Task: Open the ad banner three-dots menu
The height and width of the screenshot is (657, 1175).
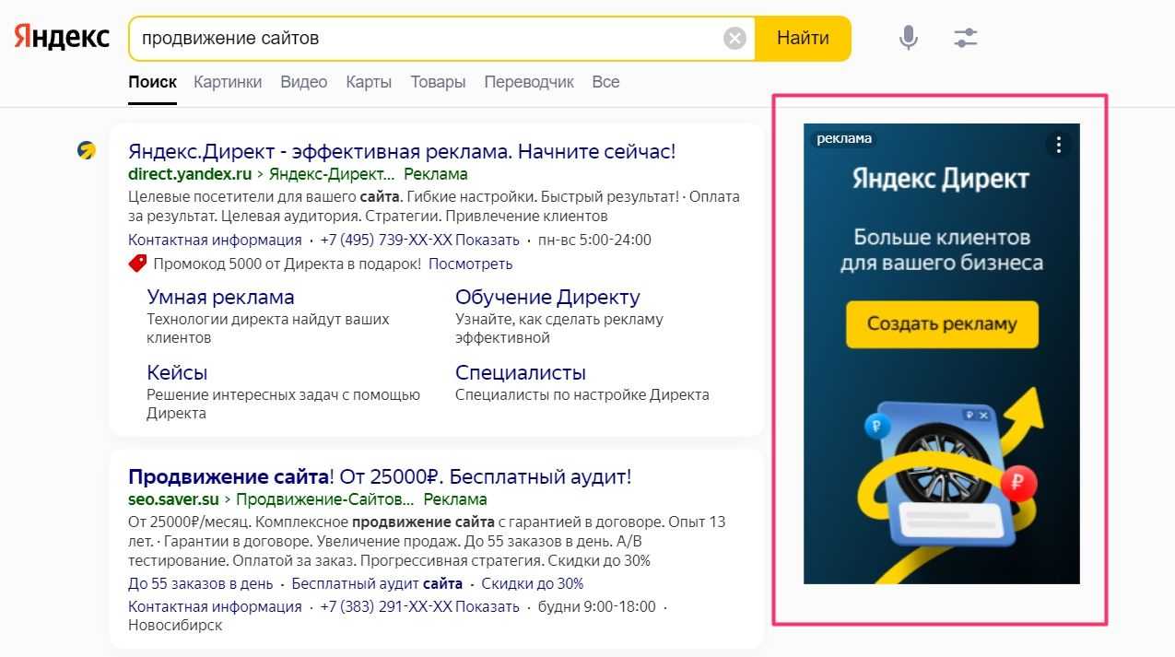Action: 1059,145
